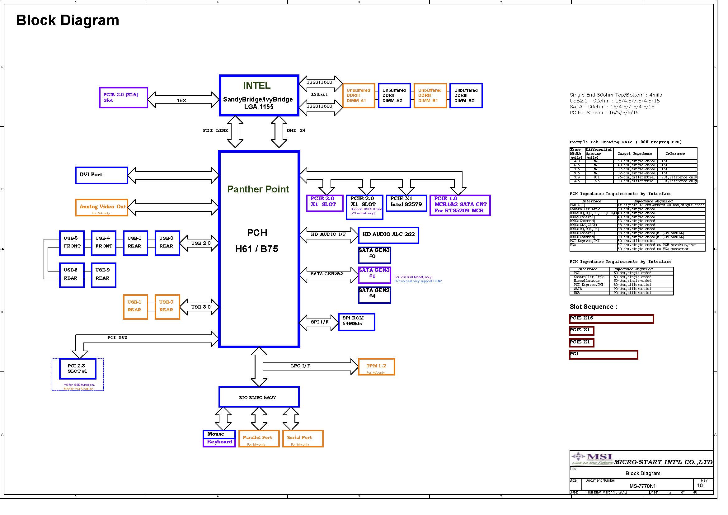The height and width of the screenshot is (515, 728).
Task: Click the "Single End 50ohm Top/Bottom : 4mils" note
Action: point(616,95)
